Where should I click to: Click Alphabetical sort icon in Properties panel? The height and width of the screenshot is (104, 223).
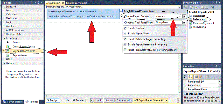(x=190, y=77)
